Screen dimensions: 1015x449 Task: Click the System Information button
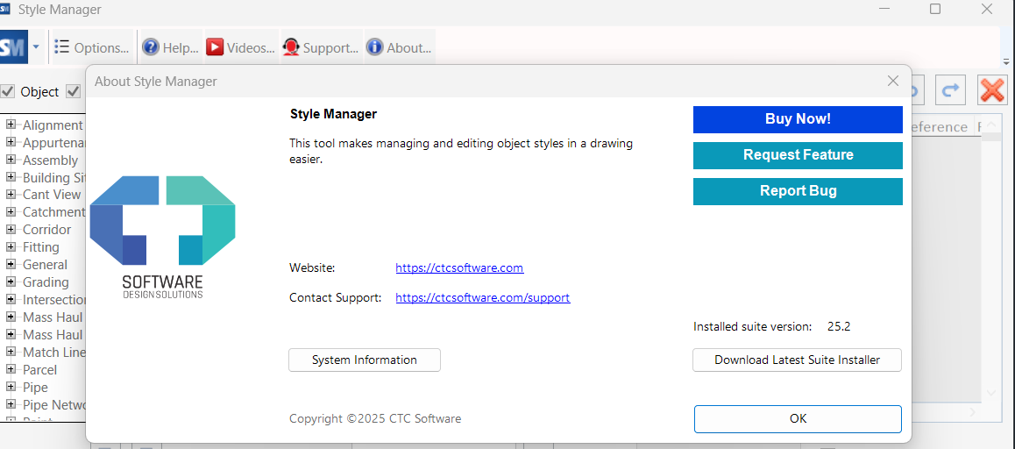[365, 360]
